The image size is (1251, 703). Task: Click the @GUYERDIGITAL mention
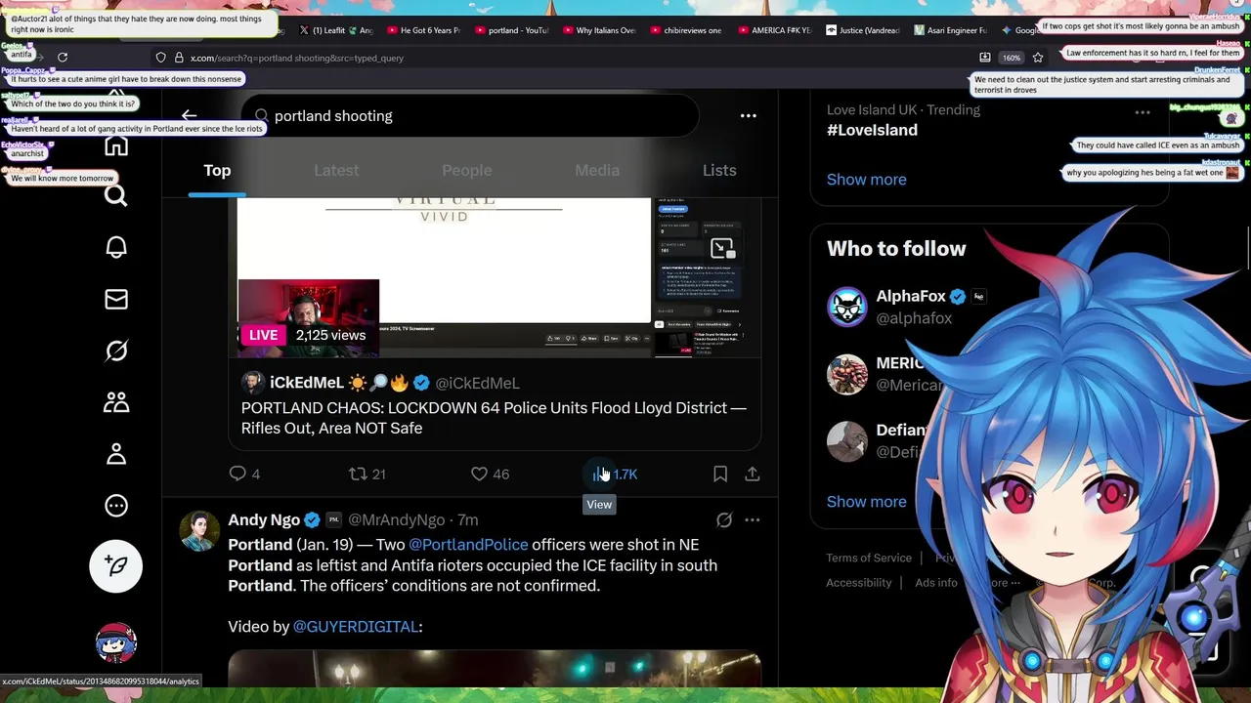coord(356,627)
